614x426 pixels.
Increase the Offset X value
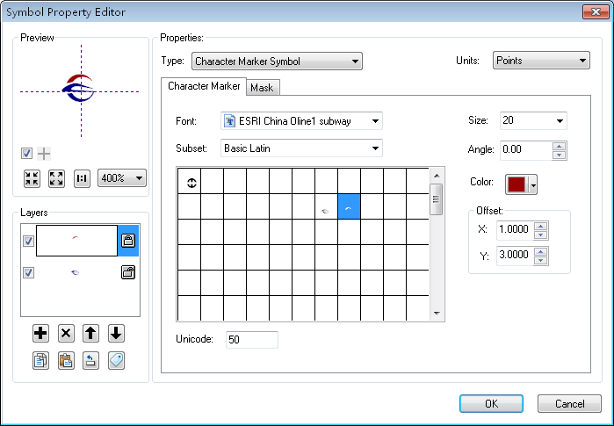(541, 226)
